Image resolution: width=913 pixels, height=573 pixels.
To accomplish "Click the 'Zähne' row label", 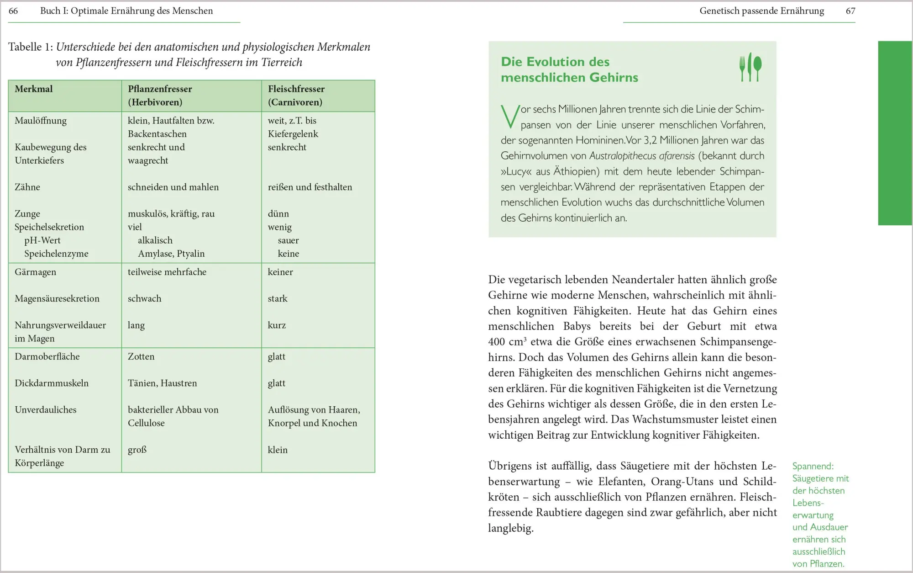I will tap(27, 187).
